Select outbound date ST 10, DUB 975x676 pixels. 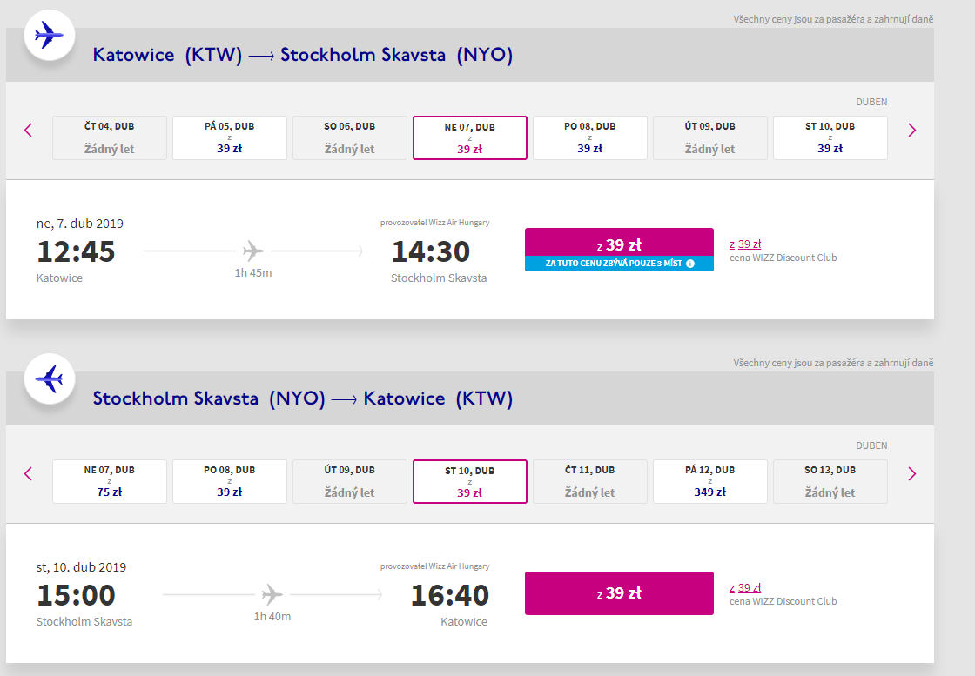coord(830,138)
